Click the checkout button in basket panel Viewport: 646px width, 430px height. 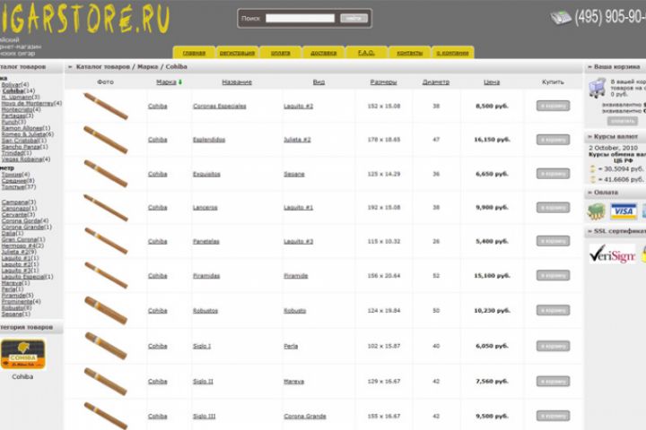click(x=622, y=121)
